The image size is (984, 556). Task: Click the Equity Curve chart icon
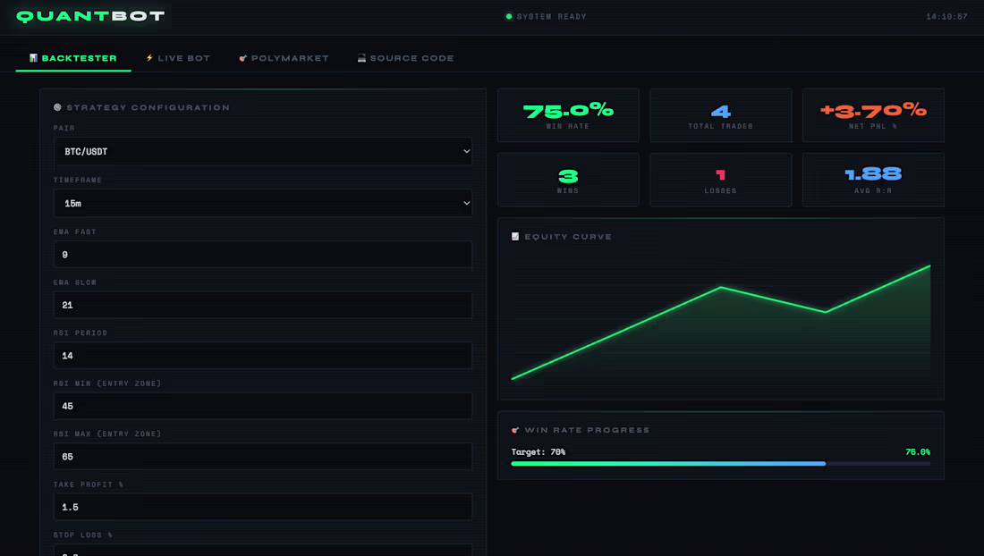(515, 236)
